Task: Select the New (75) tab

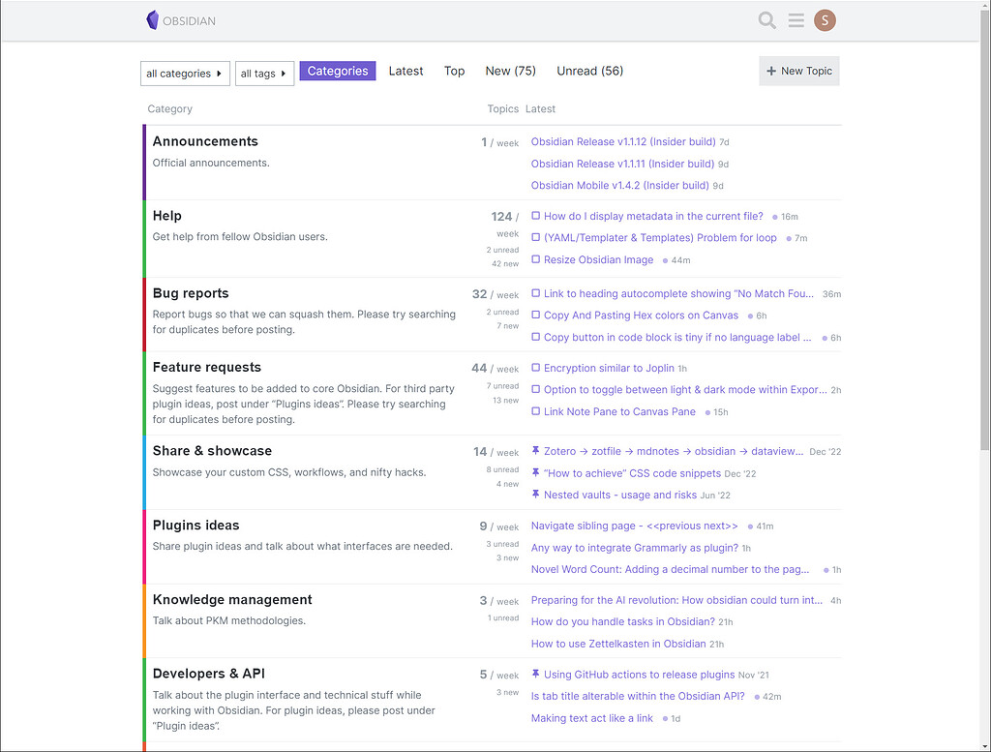Action: (x=510, y=72)
